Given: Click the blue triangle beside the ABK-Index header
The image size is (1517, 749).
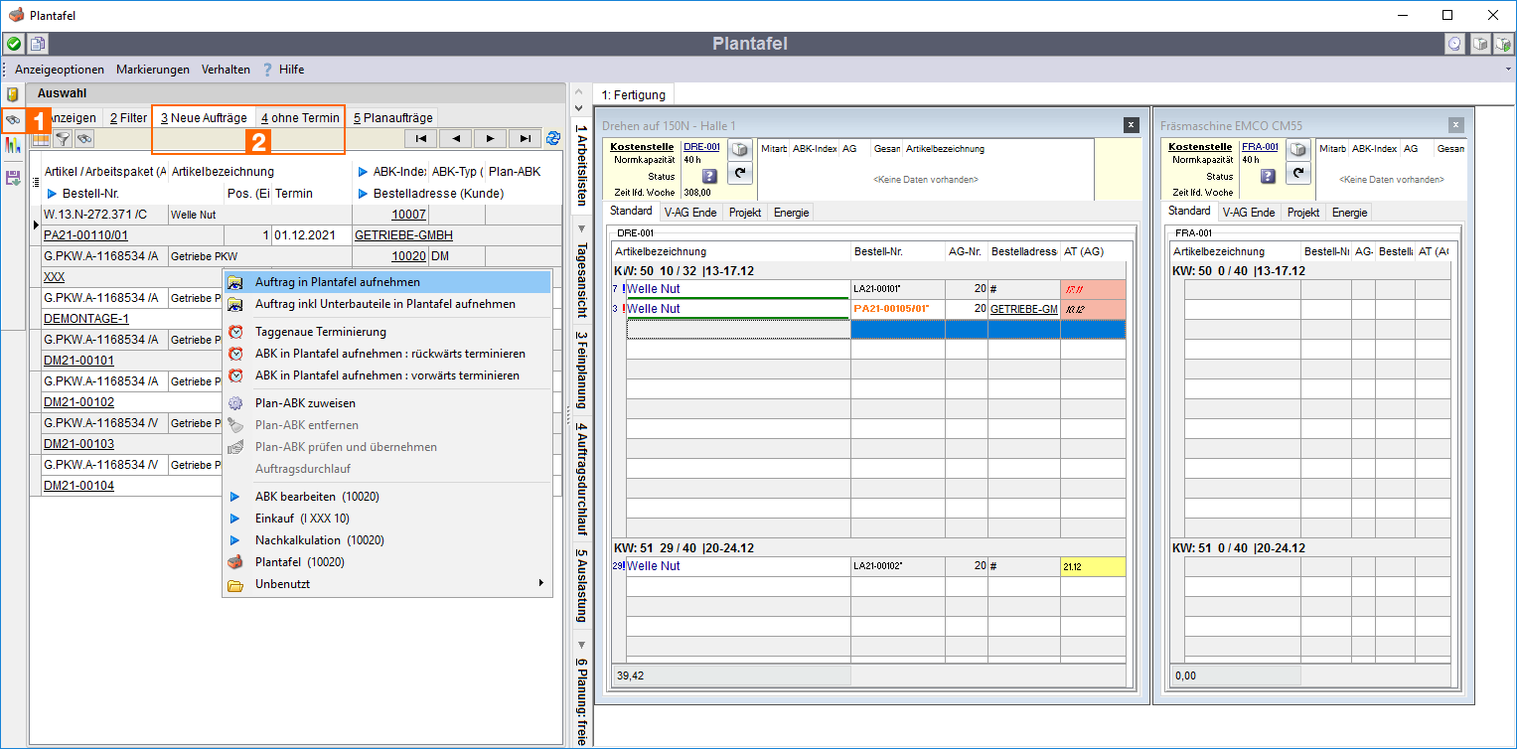Looking at the screenshot, I should [363, 172].
